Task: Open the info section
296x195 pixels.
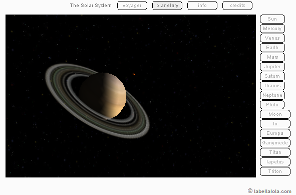Action: click(x=202, y=6)
